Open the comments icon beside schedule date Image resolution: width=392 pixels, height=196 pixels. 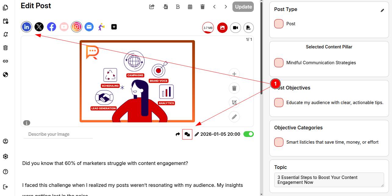tap(187, 134)
